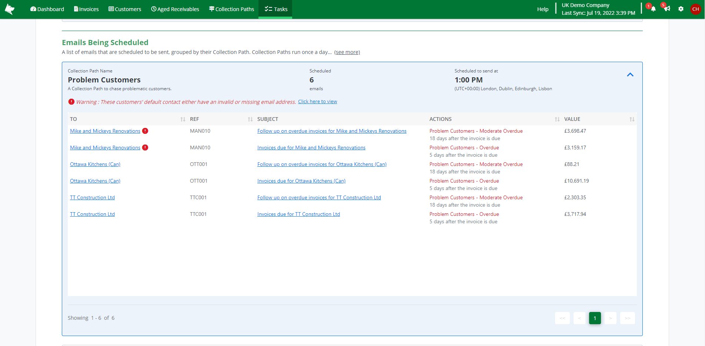Screen dimensions: 705x346
Task: Click the 'Click here to view' warning link
Action: [x=317, y=102]
